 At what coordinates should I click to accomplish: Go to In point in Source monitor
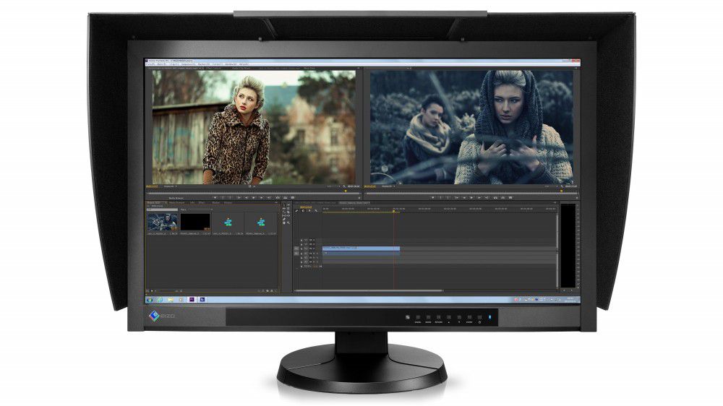[239, 198]
